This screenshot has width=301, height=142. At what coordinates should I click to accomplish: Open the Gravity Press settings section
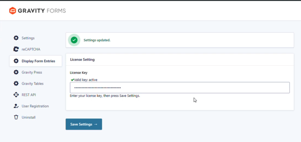(32, 72)
